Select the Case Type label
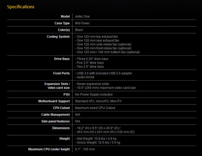The height and width of the screenshot is (156, 202). [x=62, y=23]
